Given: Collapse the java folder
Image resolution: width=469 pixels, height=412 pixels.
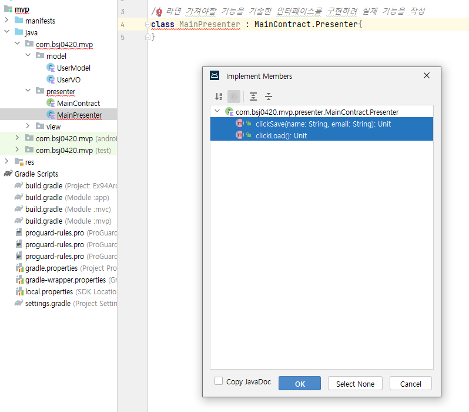Looking at the screenshot, I should coord(6,32).
